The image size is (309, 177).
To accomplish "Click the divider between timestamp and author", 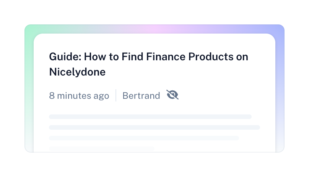I will [x=116, y=95].
